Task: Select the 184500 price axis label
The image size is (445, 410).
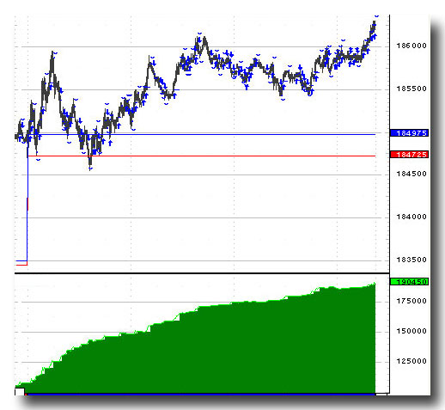Action: (x=411, y=174)
